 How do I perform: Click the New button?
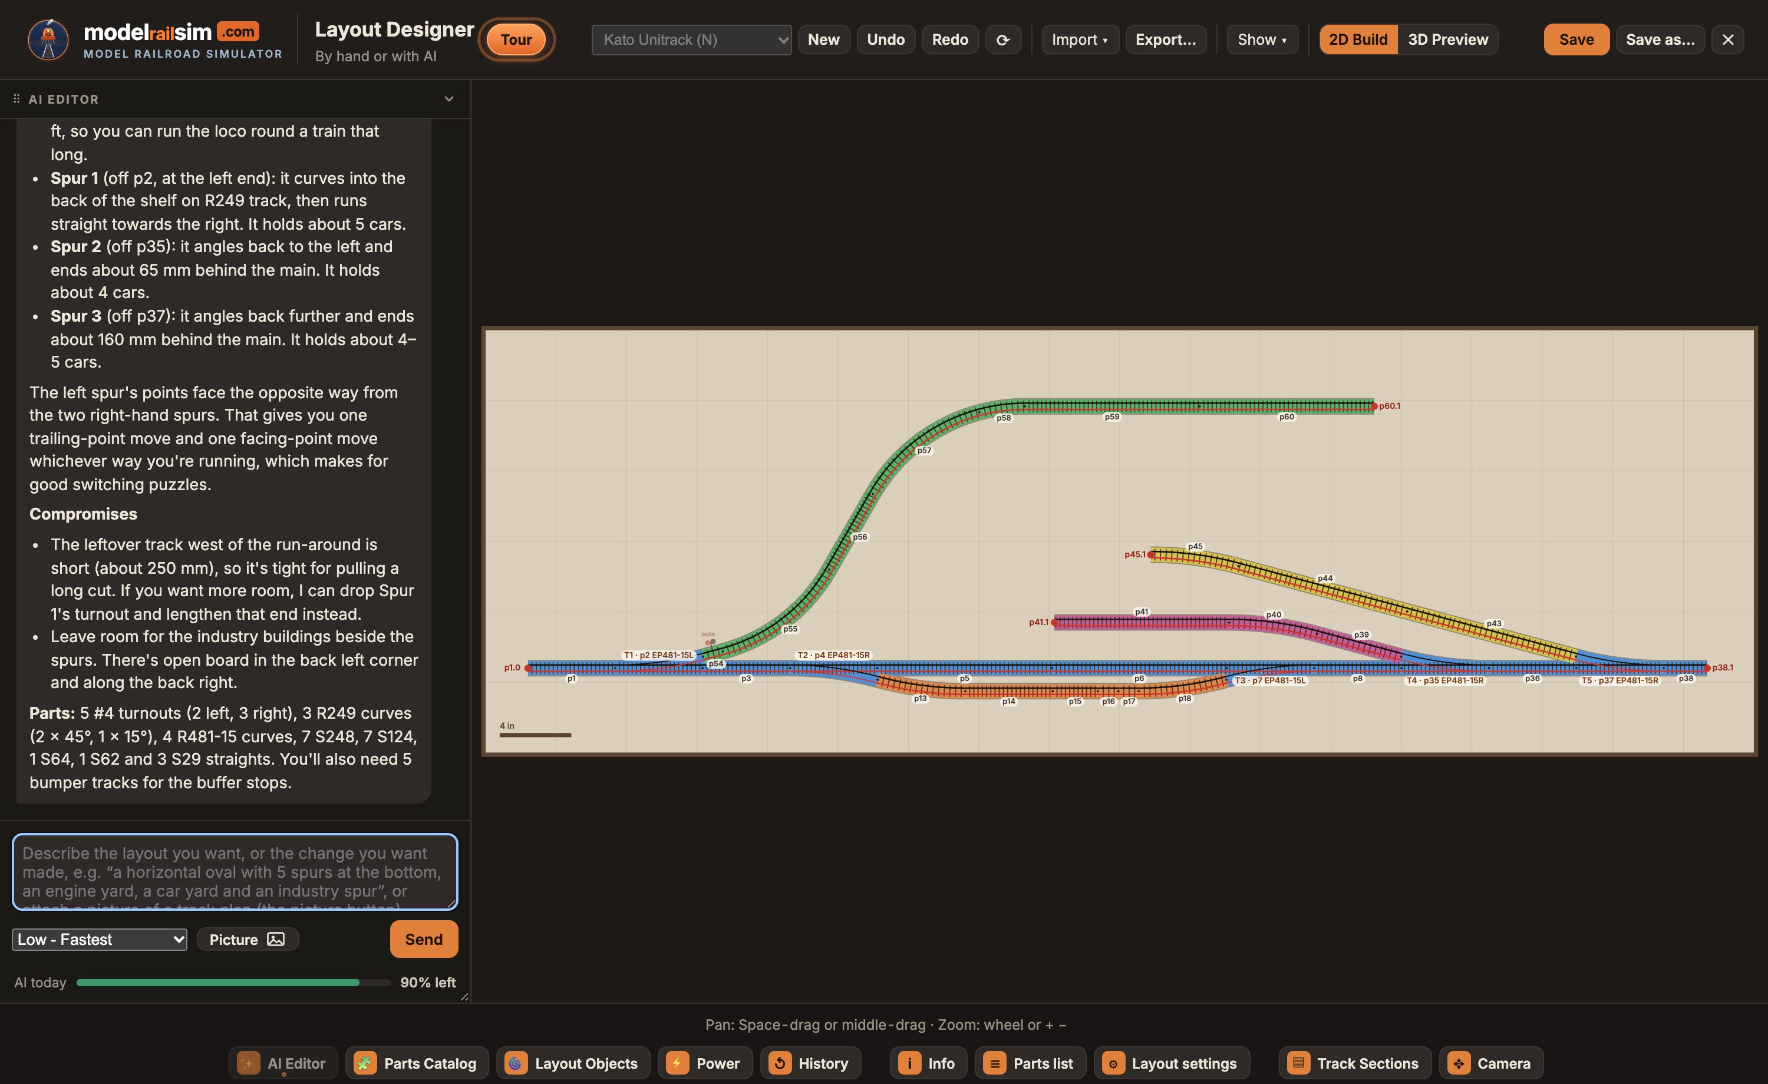[x=823, y=39]
